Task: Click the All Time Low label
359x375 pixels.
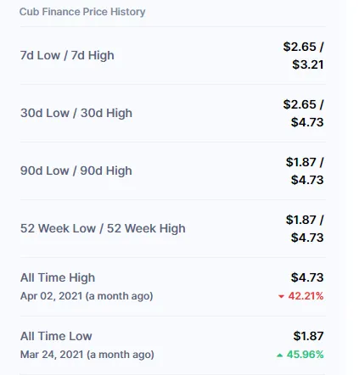Action: pyautogui.click(x=56, y=336)
